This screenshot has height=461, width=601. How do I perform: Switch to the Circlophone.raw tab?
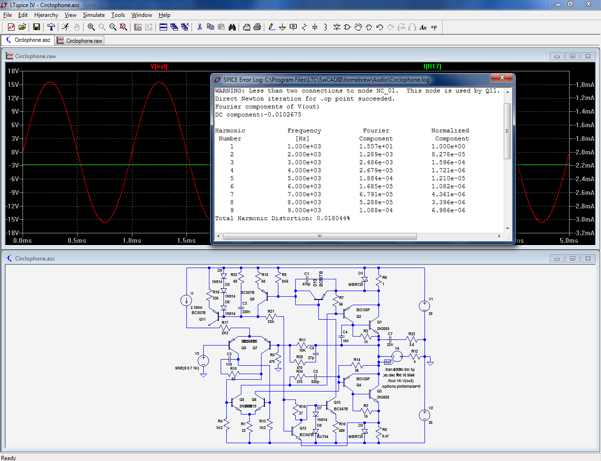[x=79, y=41]
